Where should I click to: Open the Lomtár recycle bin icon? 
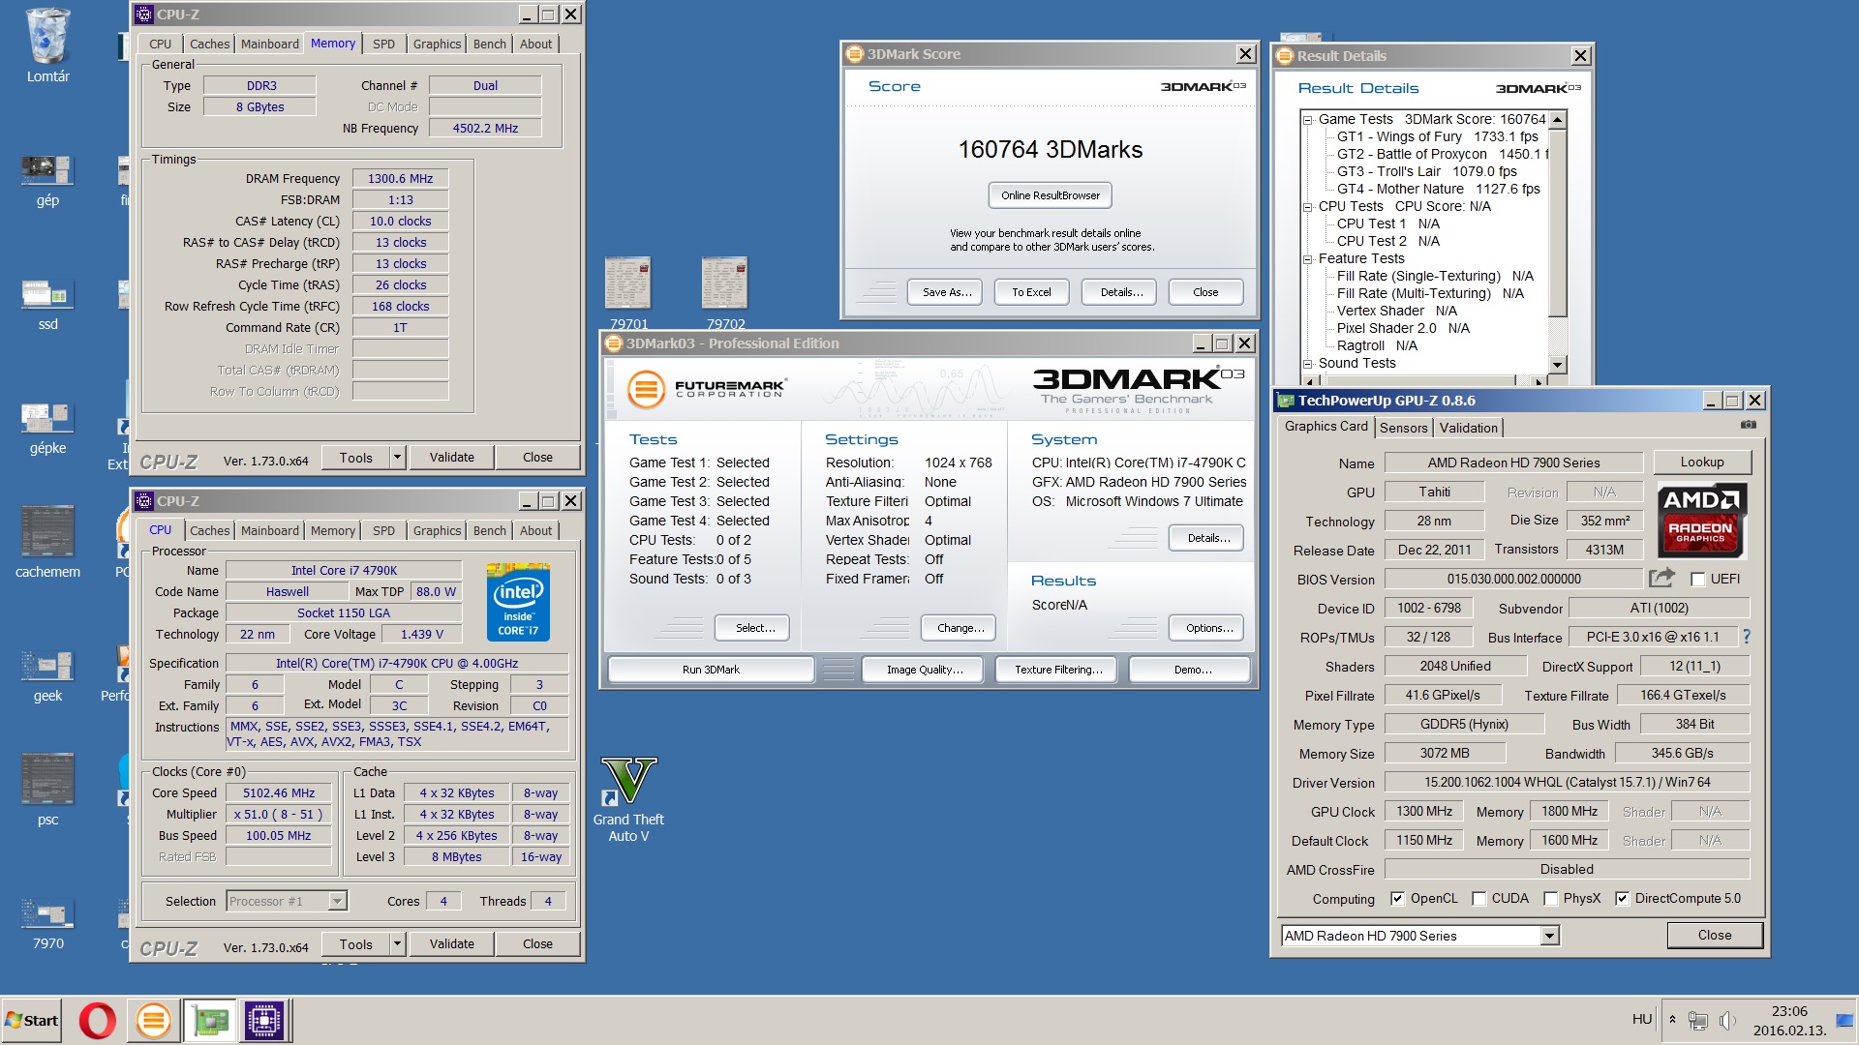[x=47, y=45]
